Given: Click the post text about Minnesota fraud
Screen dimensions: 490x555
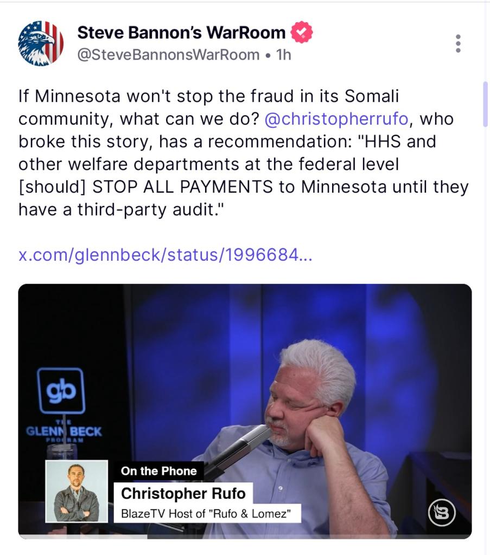Looking at the screenshot, I should (244, 152).
